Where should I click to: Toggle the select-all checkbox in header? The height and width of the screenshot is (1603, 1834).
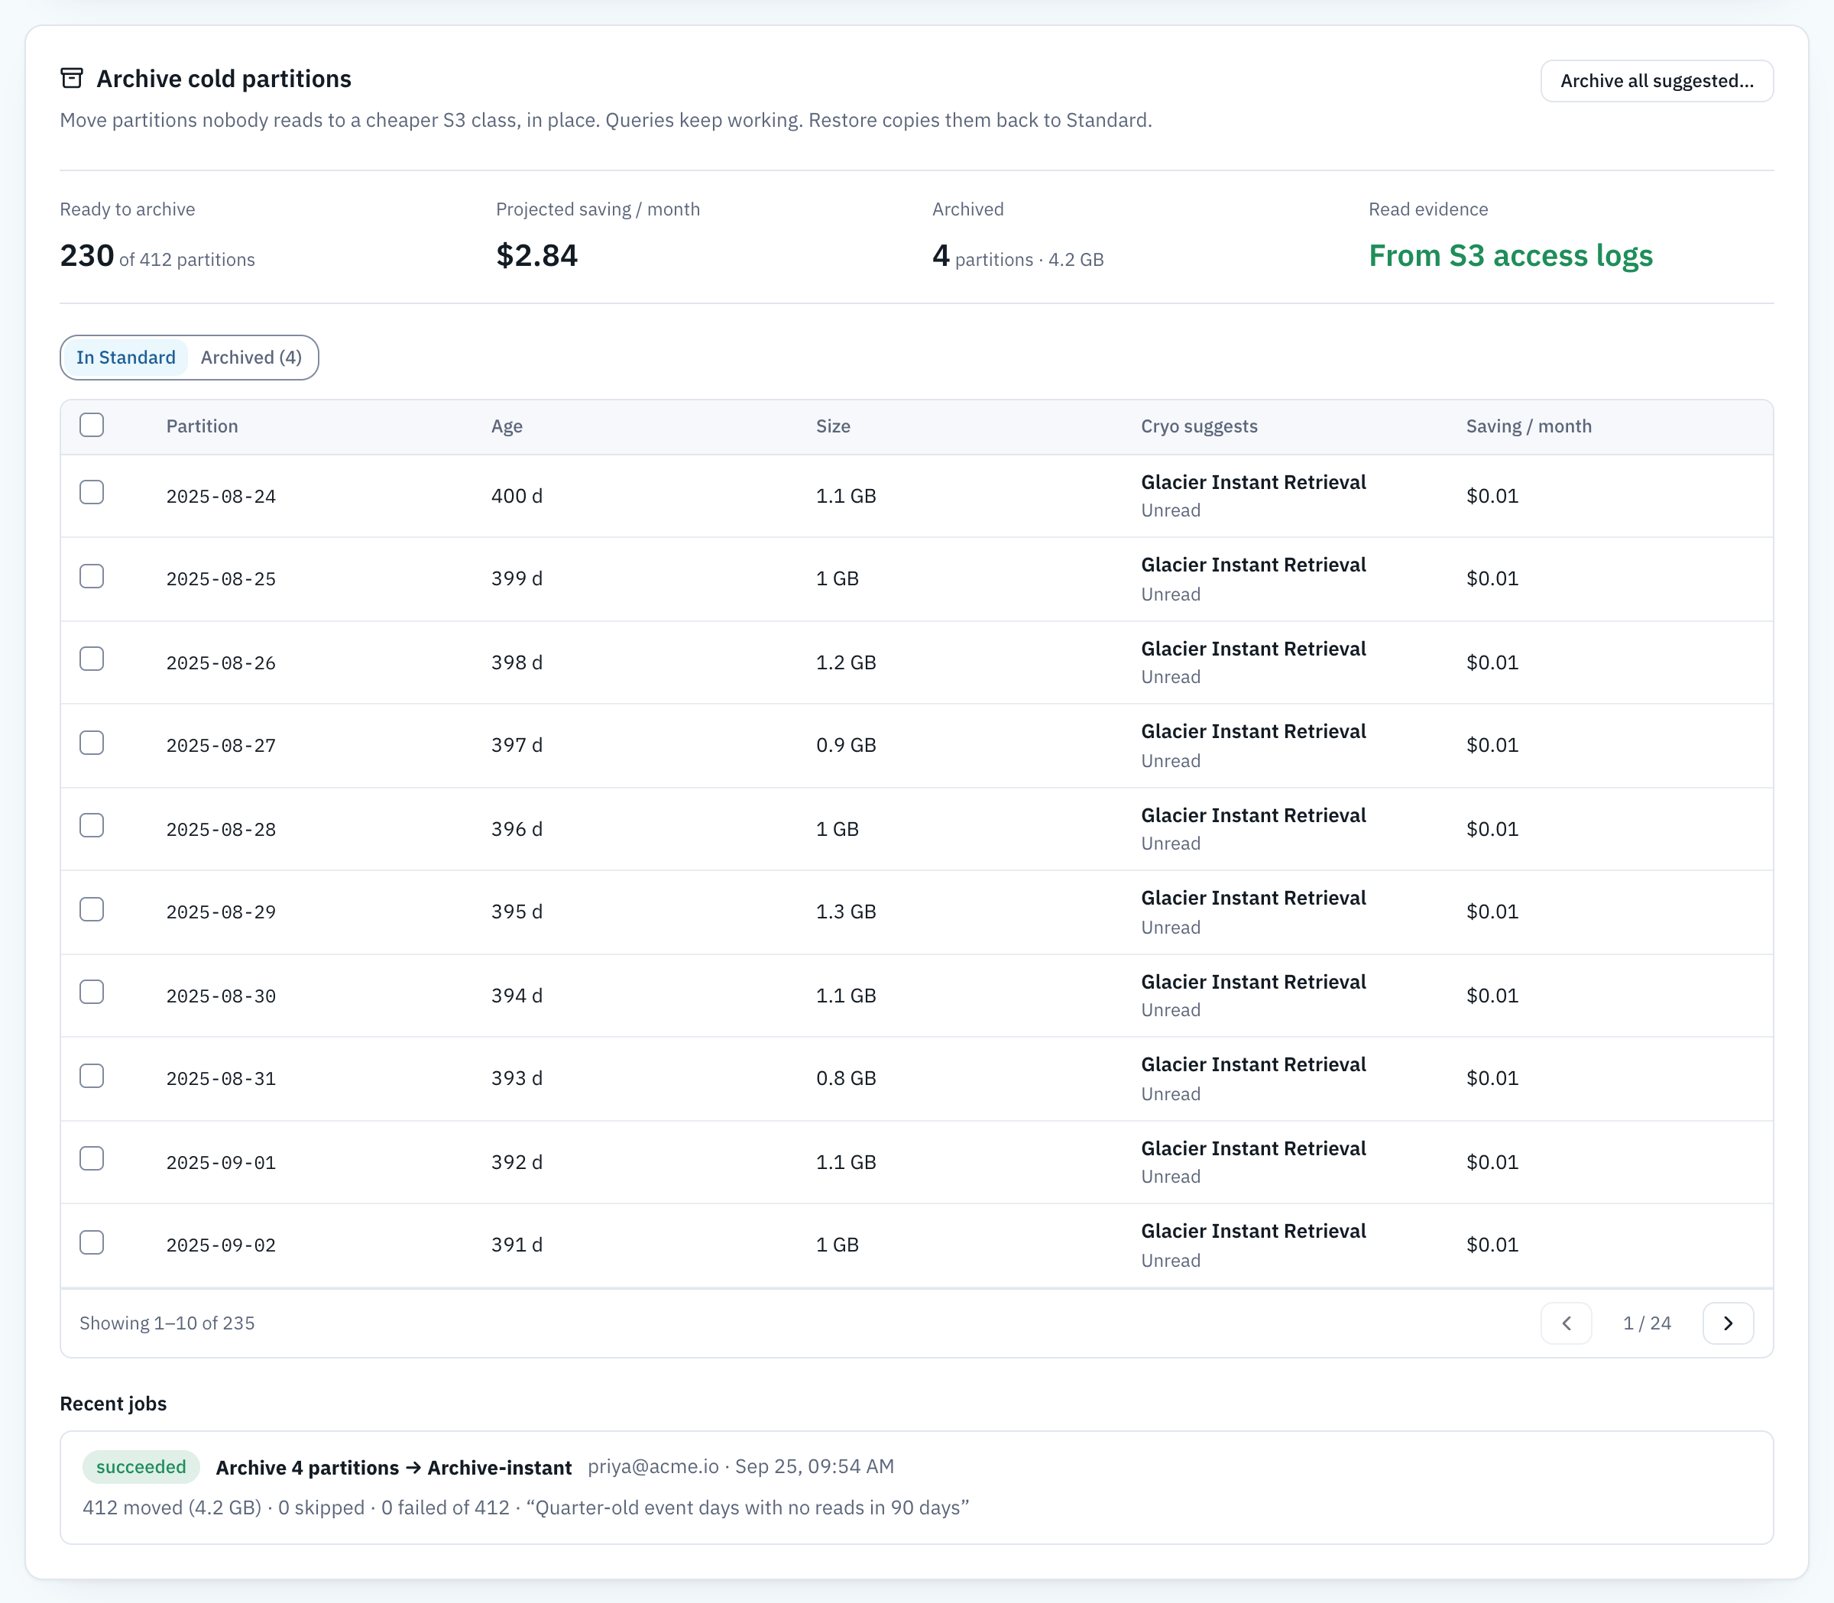(x=91, y=425)
